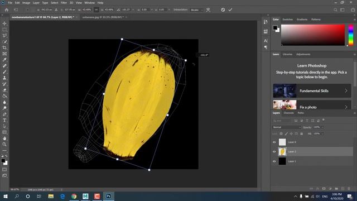
Task: Select the Rectangular Marquee tool
Action: point(4,30)
